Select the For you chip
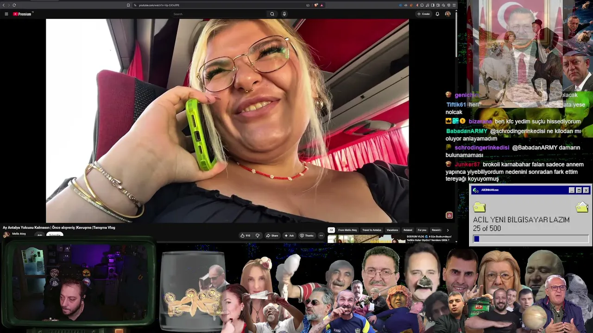This screenshot has width=593, height=333. click(x=422, y=230)
